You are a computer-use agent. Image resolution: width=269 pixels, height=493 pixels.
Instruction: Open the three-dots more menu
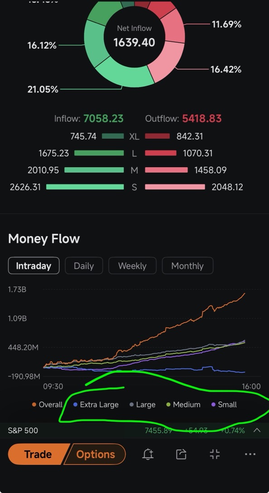coord(250,454)
